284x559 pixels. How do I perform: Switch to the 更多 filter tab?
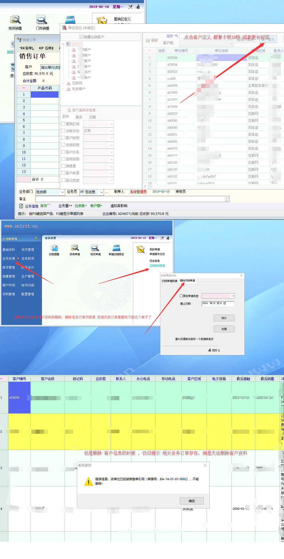tap(79, 117)
